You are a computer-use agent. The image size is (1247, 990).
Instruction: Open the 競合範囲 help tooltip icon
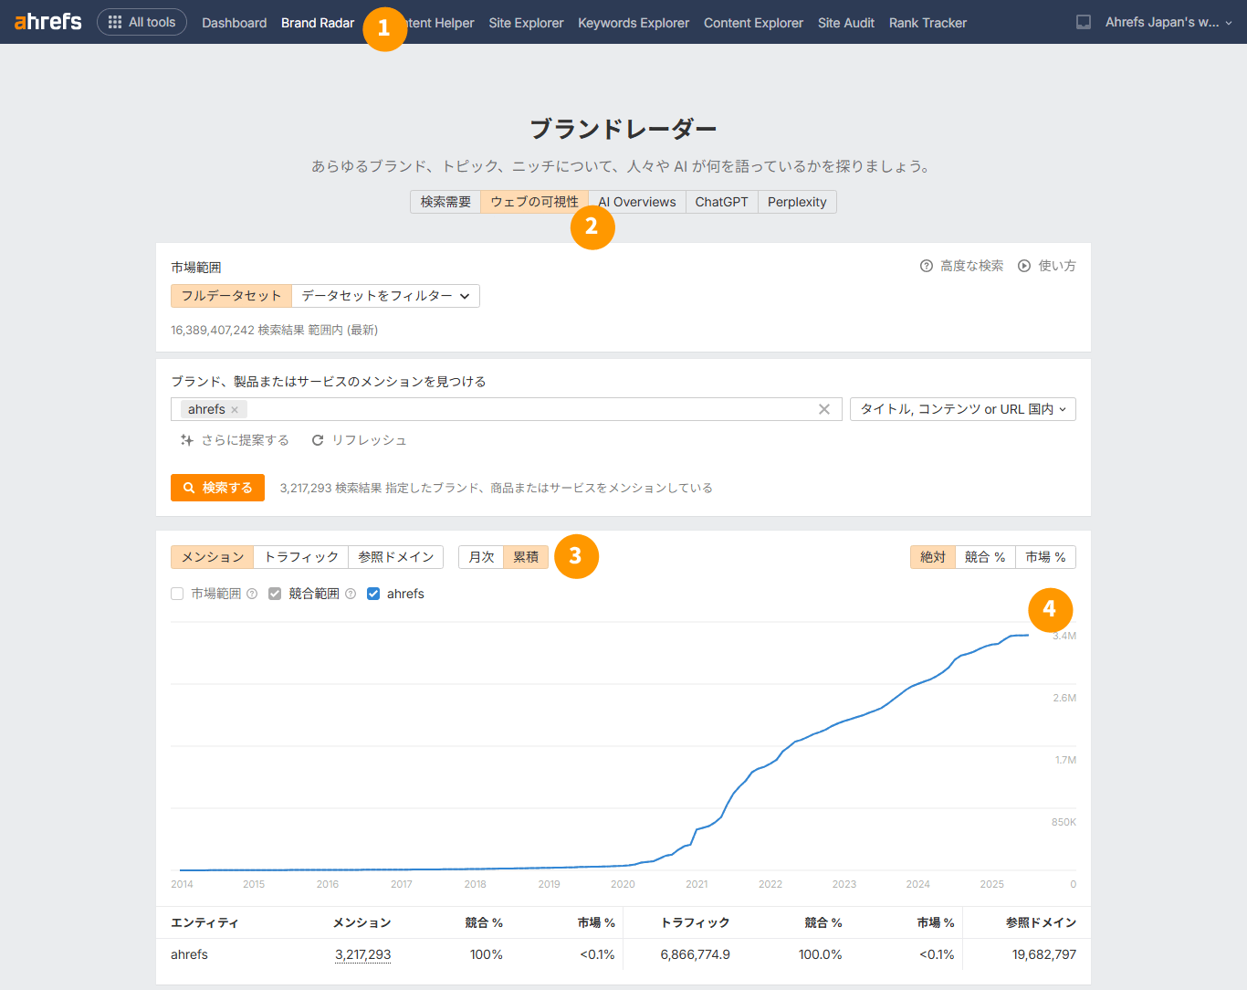coord(351,594)
